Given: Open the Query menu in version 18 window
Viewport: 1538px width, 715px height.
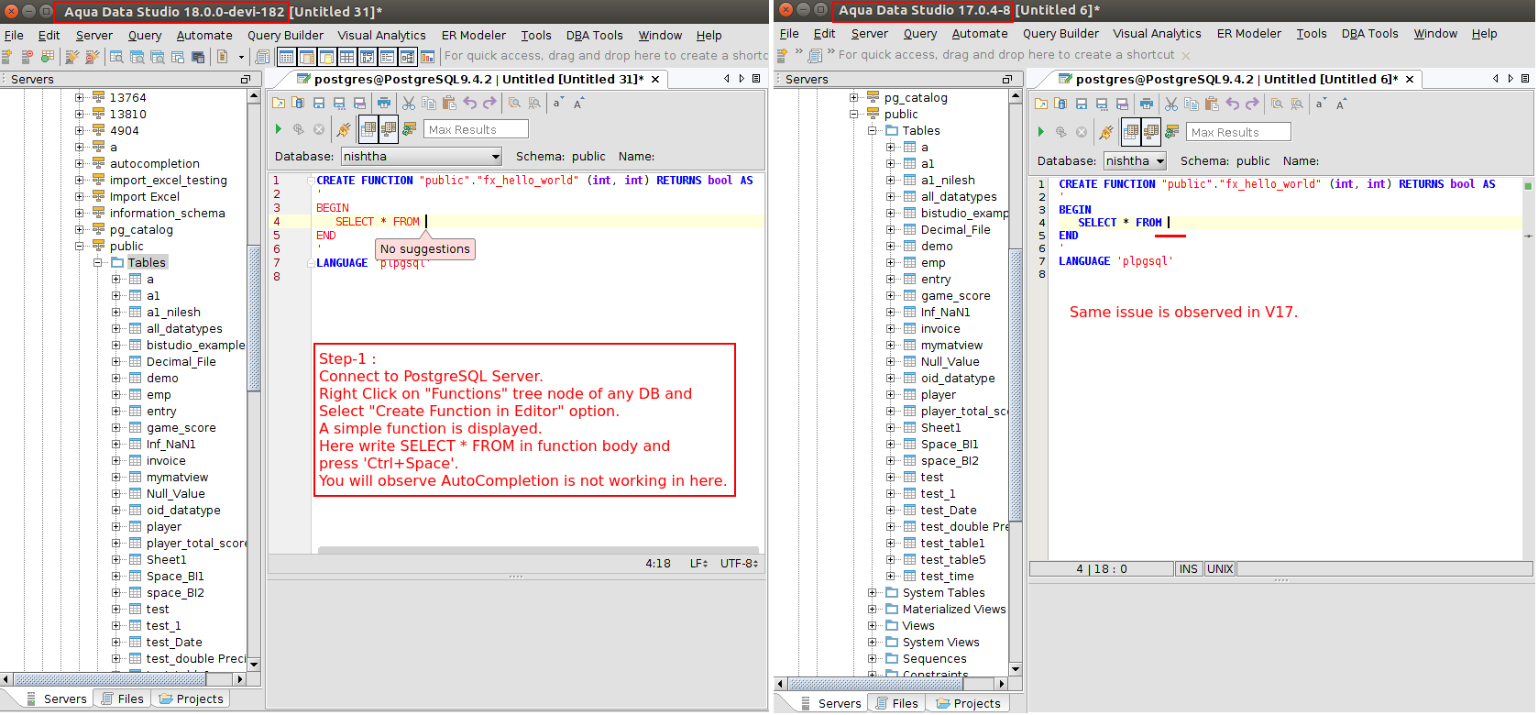Looking at the screenshot, I should click(x=145, y=36).
